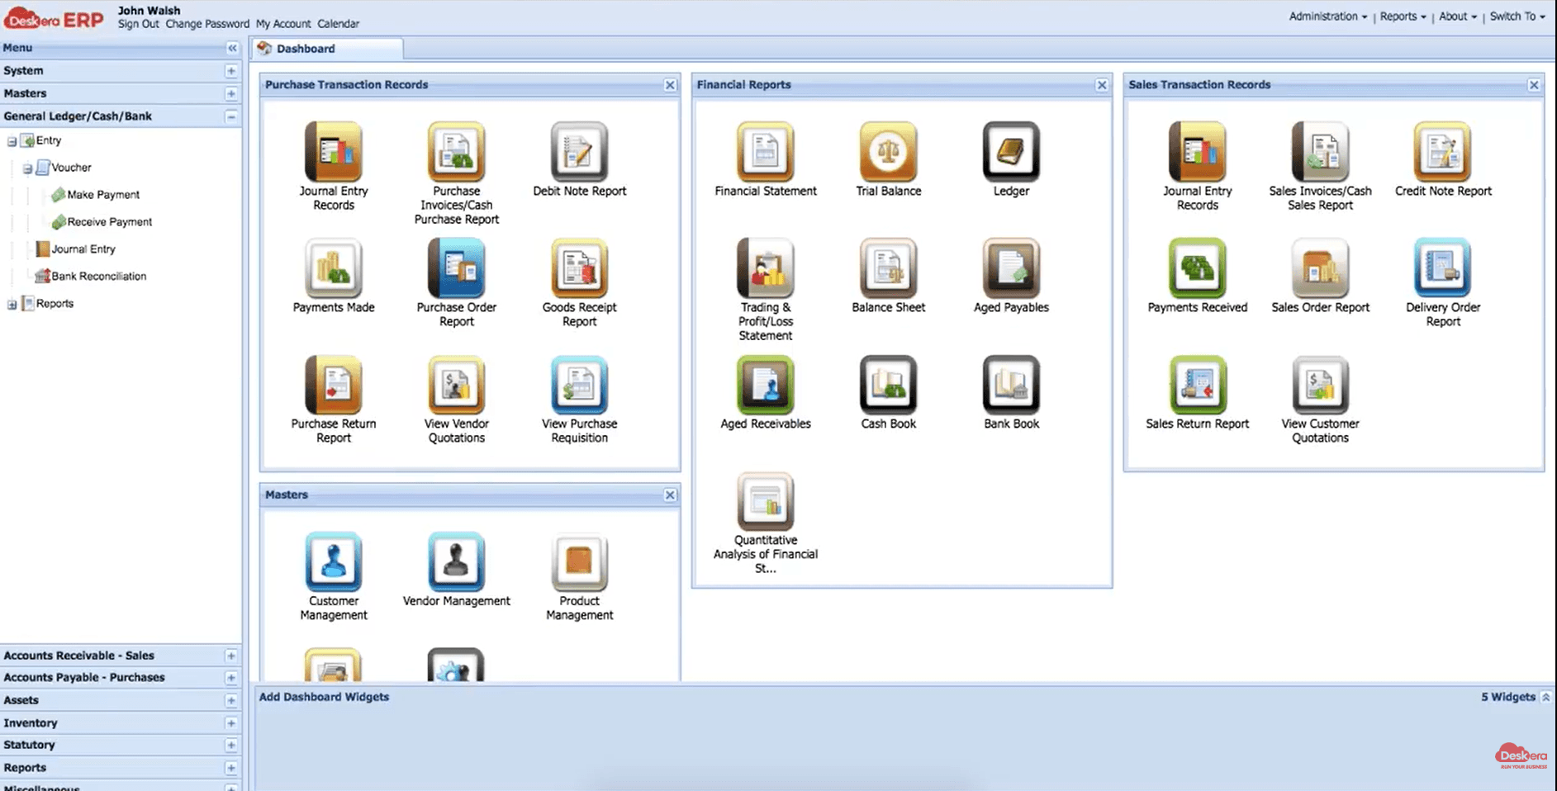
Task: Open Journal Entry Records in Sales Transaction Records
Action: pyautogui.click(x=1198, y=152)
